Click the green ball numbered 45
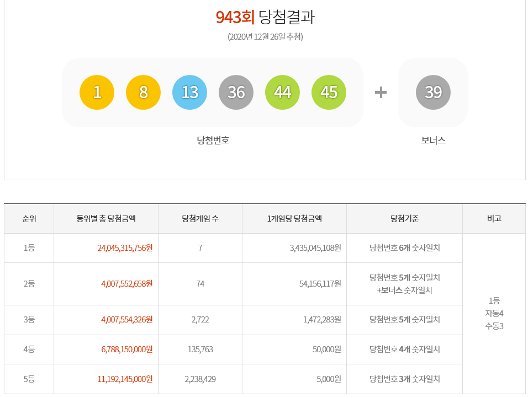Image resolution: width=528 pixels, height=398 pixels. pos(329,92)
